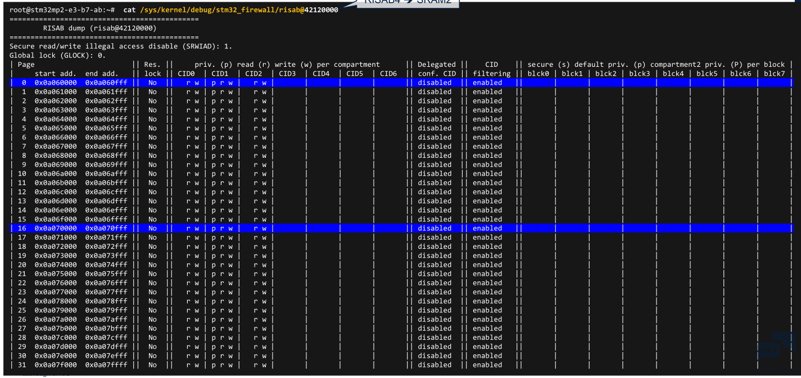Click the root@stm32mp2 shell prompt
The height and width of the screenshot is (378, 801).
point(62,10)
